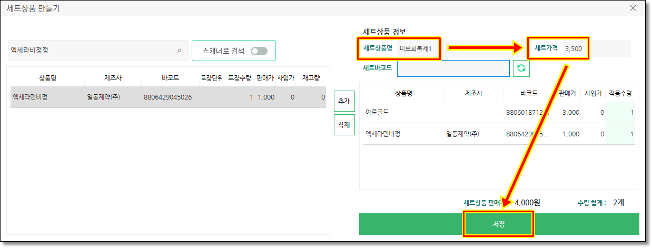Click the left table 바코드 column header
652x248 pixels.
[170, 78]
